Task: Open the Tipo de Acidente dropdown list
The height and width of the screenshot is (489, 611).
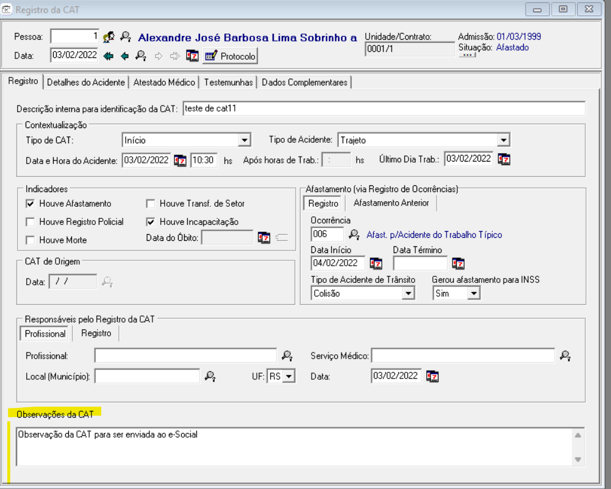Action: (x=503, y=140)
